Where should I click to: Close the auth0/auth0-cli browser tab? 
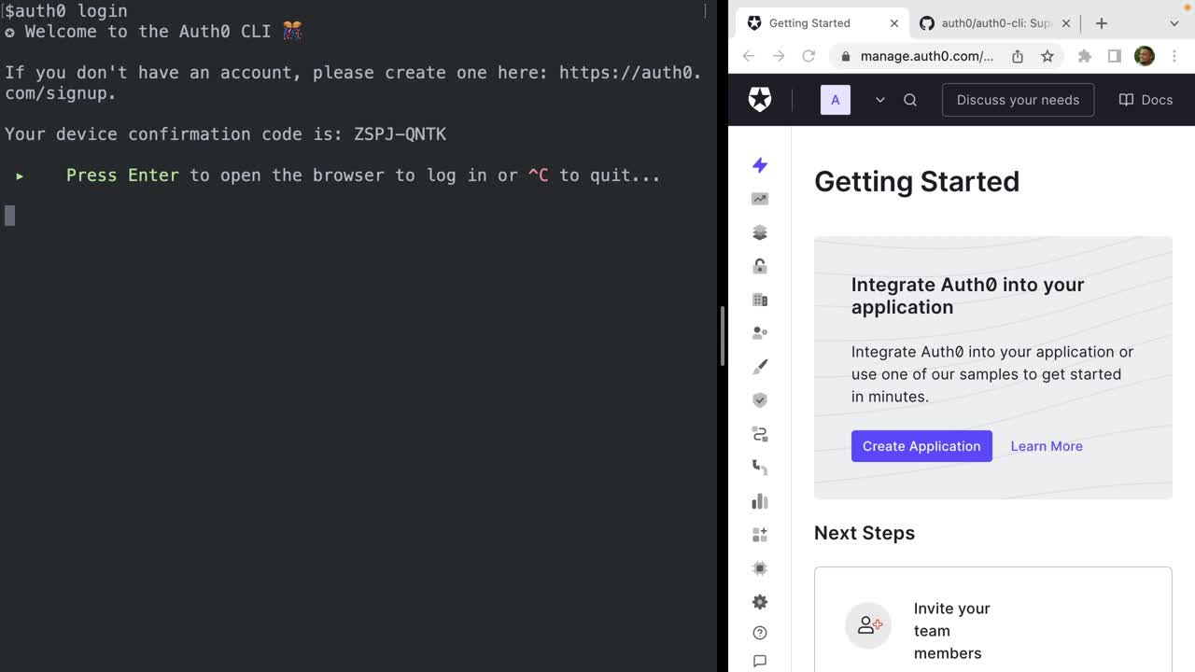pos(1065,23)
